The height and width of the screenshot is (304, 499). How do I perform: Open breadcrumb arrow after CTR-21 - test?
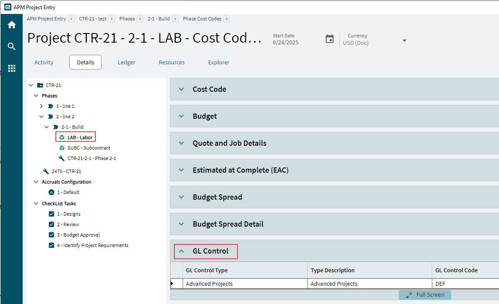coord(112,19)
